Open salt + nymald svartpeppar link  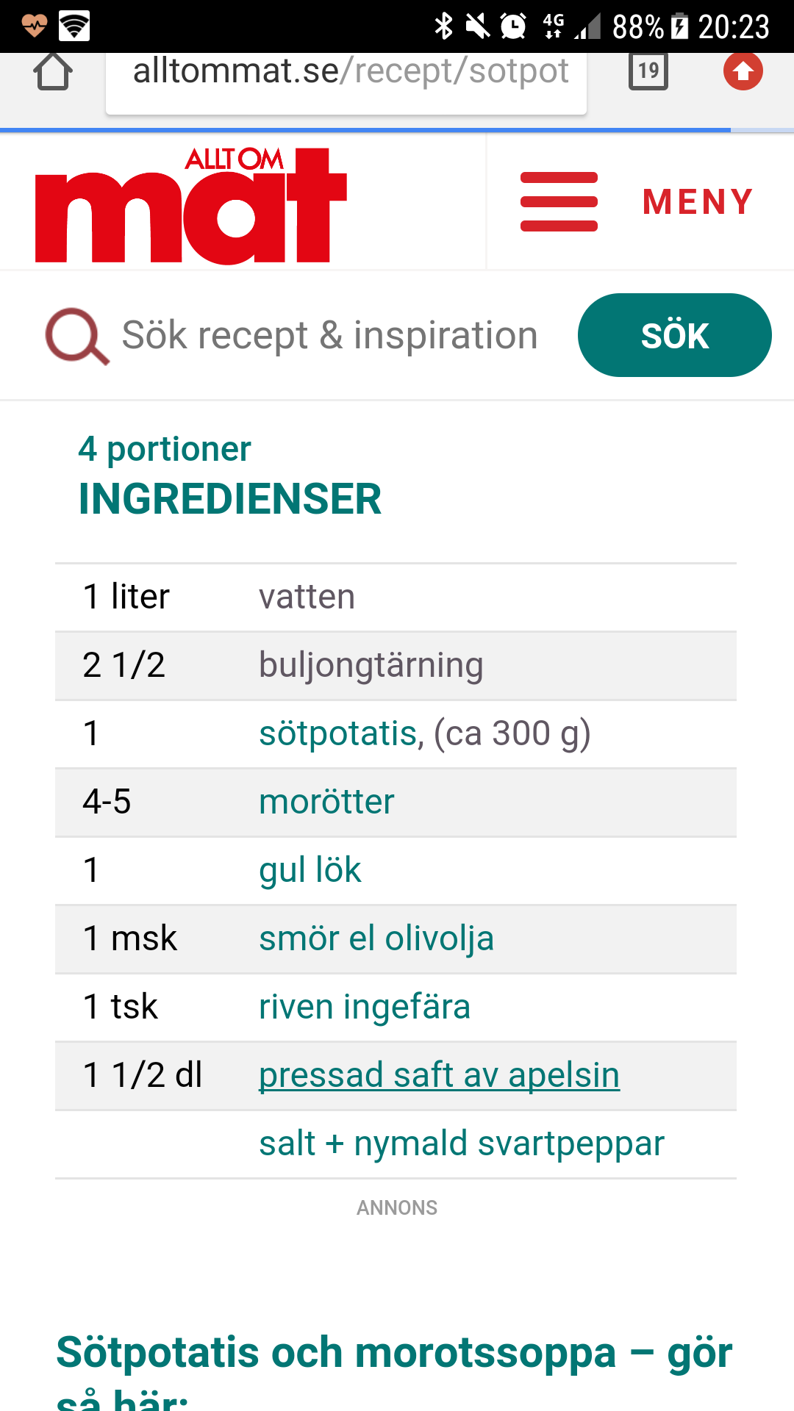pyautogui.click(x=462, y=1144)
